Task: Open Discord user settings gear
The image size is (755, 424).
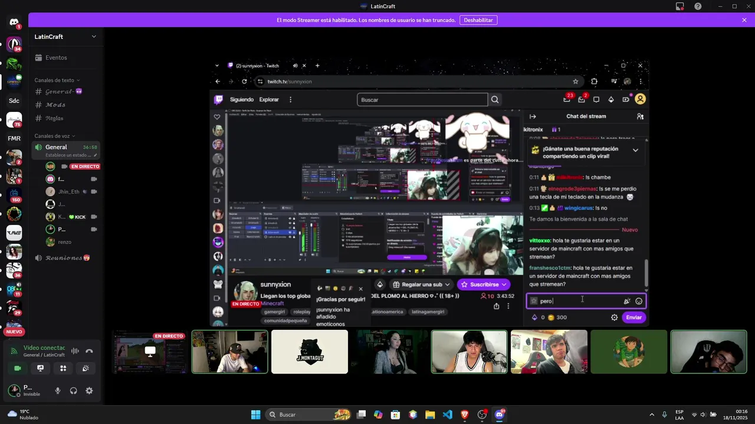Action: [89, 390]
